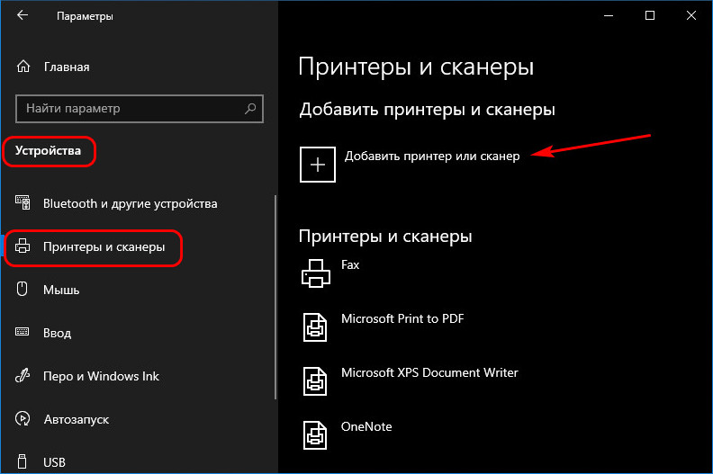Select Microsoft XPS Document Writer

tap(429, 372)
